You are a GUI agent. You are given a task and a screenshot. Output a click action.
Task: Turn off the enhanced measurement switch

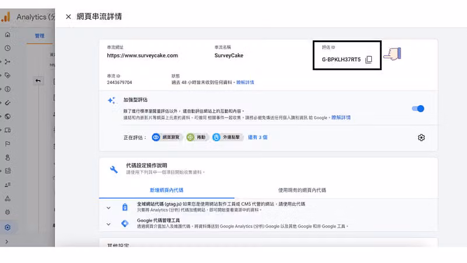[418, 109]
